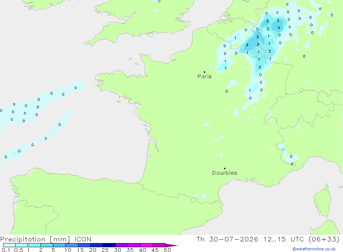The image size is (343, 252).
Task: Click the Dourbies city label
Action: coord(225,173)
